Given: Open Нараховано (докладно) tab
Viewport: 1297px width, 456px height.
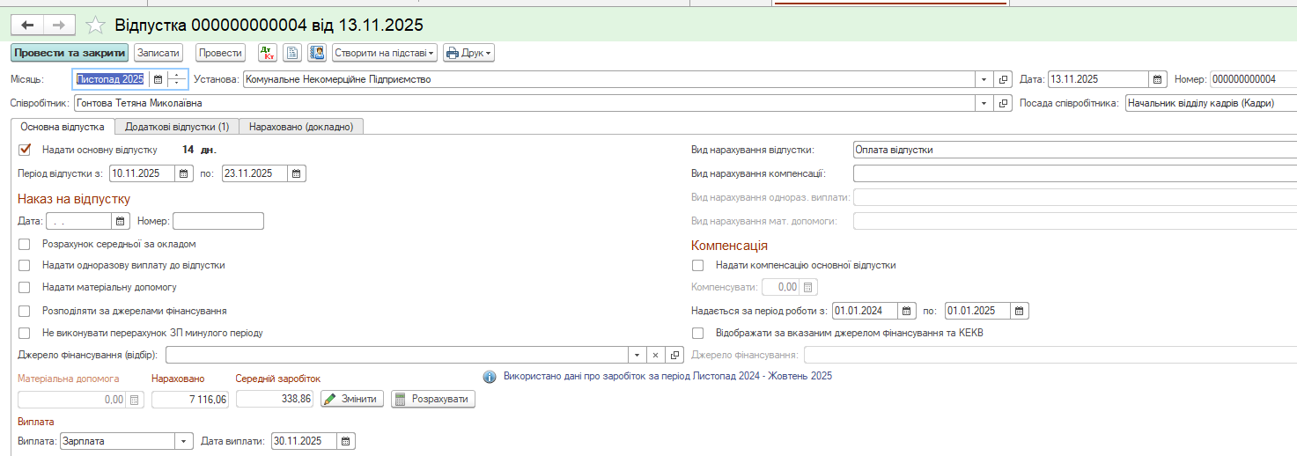Looking at the screenshot, I should (301, 127).
